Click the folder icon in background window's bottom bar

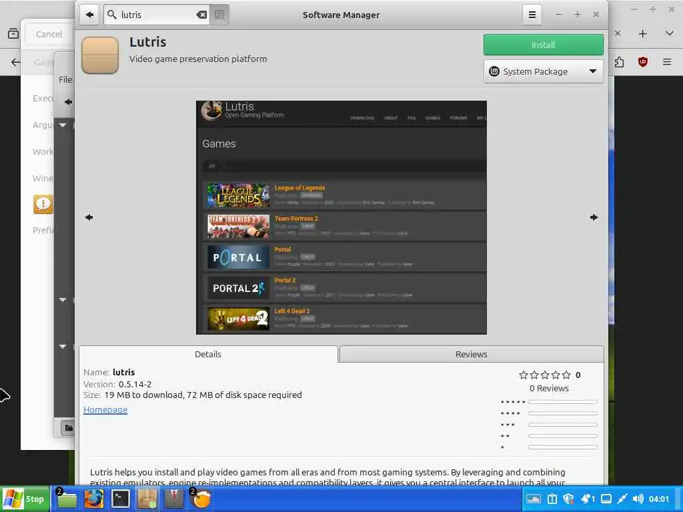click(x=69, y=428)
